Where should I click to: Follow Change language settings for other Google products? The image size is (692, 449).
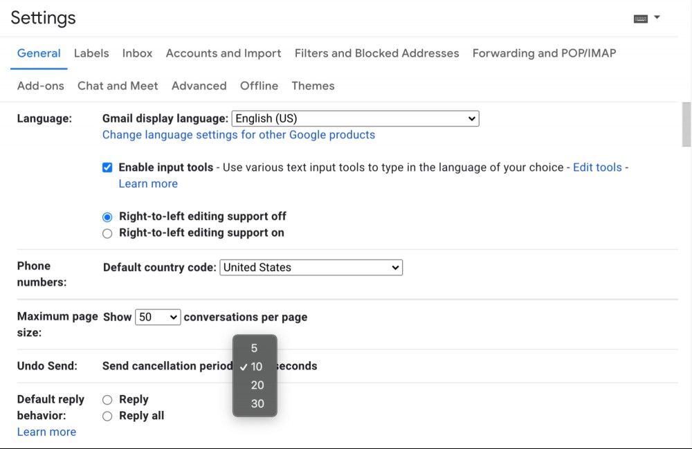[x=239, y=135]
